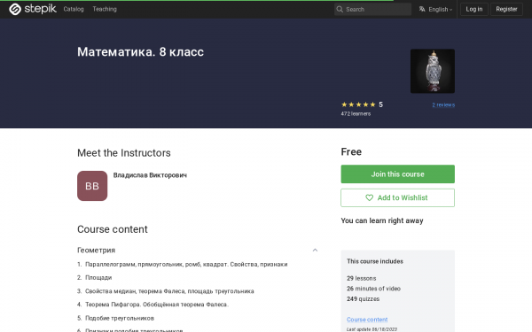Click the BB instructor avatar
The width and height of the screenshot is (532, 332).
tap(92, 186)
